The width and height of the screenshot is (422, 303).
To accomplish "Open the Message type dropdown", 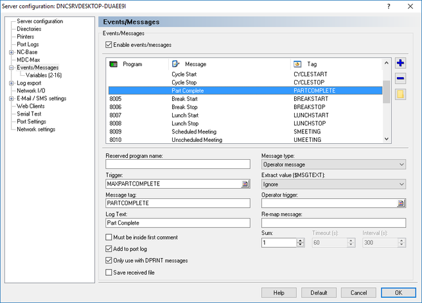I will click(x=334, y=164).
